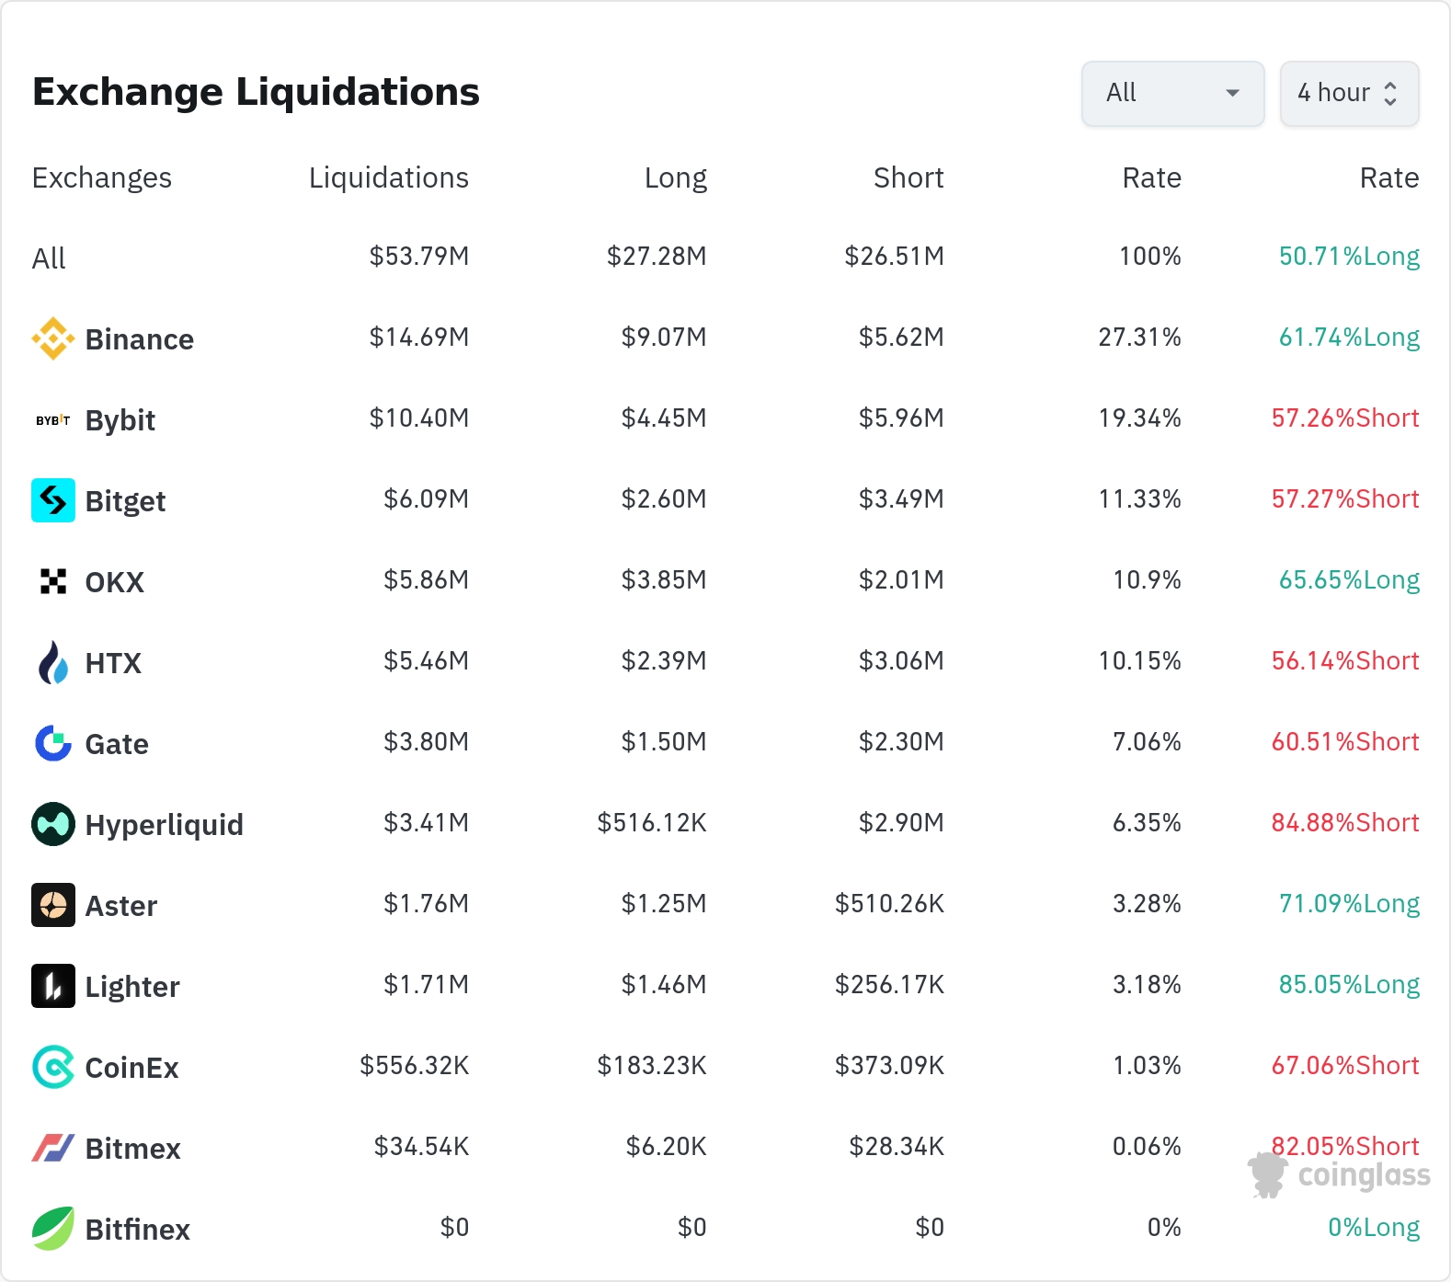Open the Binance exchange name link
The image size is (1451, 1282).
(139, 339)
